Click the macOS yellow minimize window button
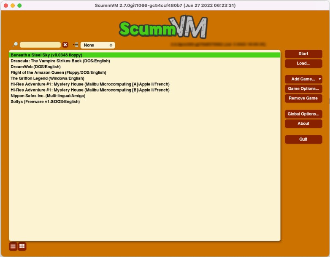Image resolution: width=330 pixels, height=257 pixels. [13, 5]
